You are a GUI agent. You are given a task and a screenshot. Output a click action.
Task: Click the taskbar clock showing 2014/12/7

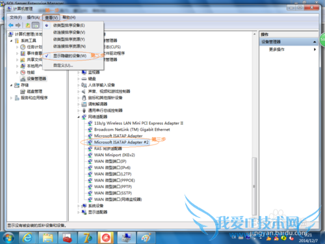(x=308, y=238)
